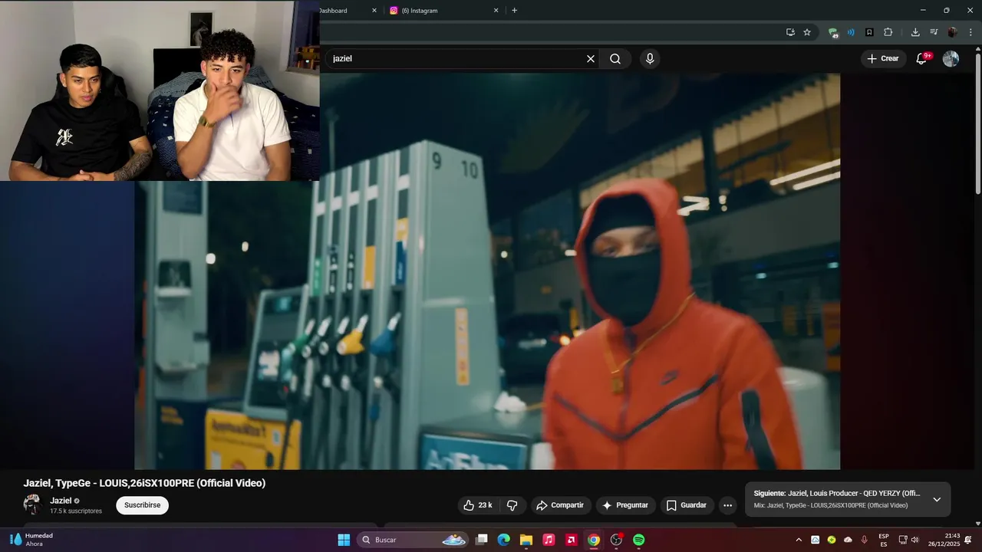Open the clock and date panel
The height and width of the screenshot is (552, 982).
pos(944,540)
